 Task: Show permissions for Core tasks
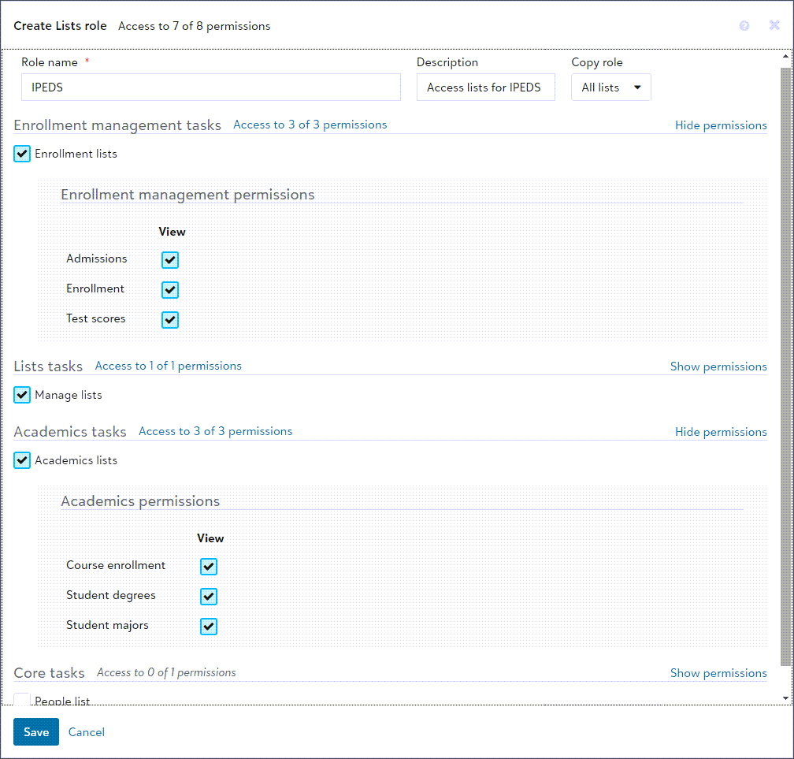click(718, 673)
